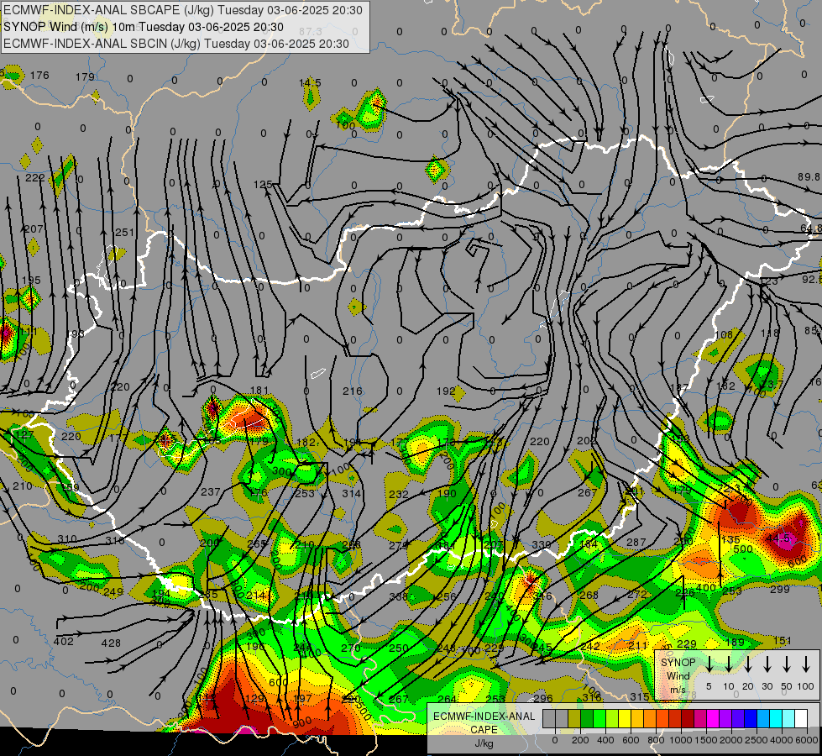
Task: Click the '44.5' value in the magenta hotspot
Action: 777,538
